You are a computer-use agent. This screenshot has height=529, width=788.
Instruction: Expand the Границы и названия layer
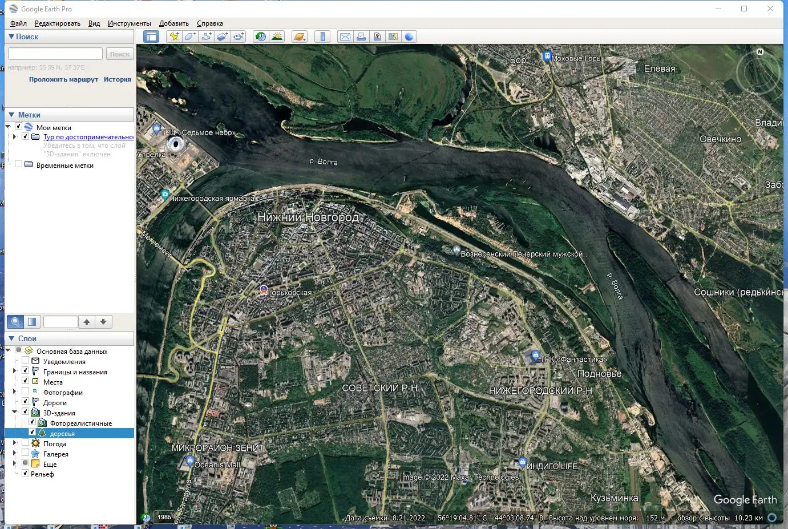point(15,371)
